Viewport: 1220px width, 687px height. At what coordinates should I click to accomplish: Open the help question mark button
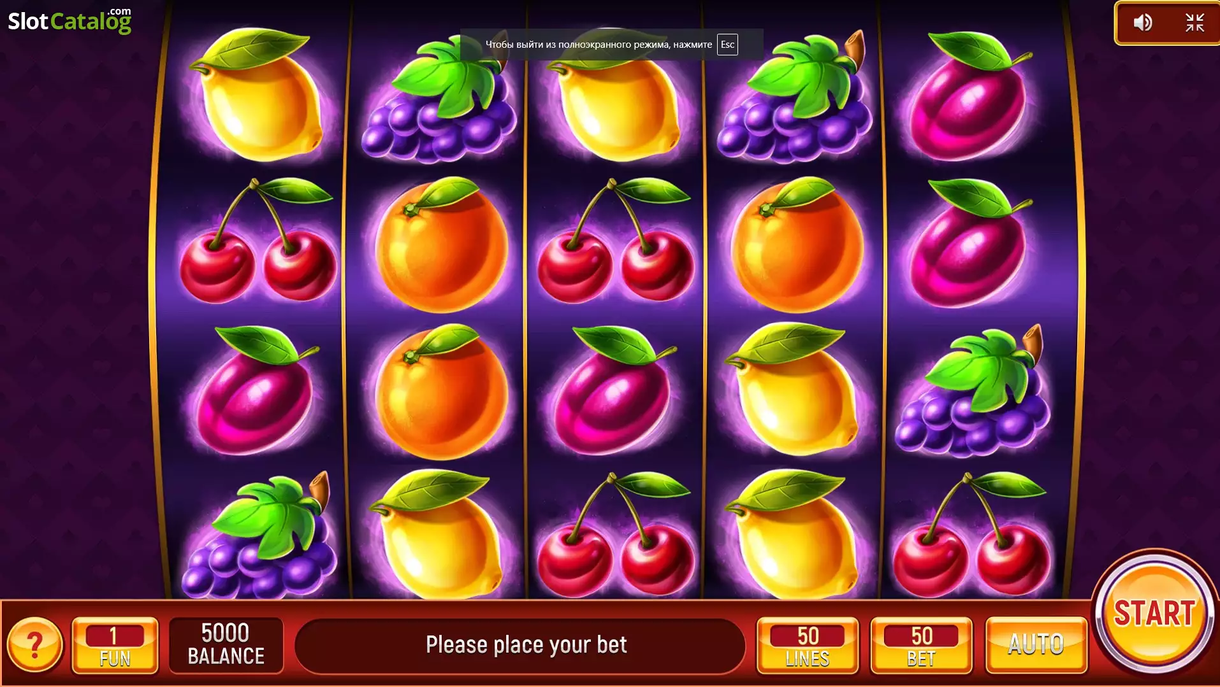pyautogui.click(x=35, y=645)
